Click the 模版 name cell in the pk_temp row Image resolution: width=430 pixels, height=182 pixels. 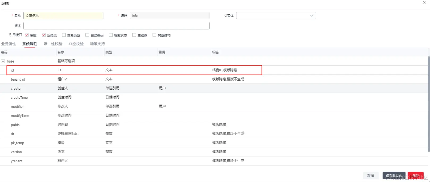point(61,142)
